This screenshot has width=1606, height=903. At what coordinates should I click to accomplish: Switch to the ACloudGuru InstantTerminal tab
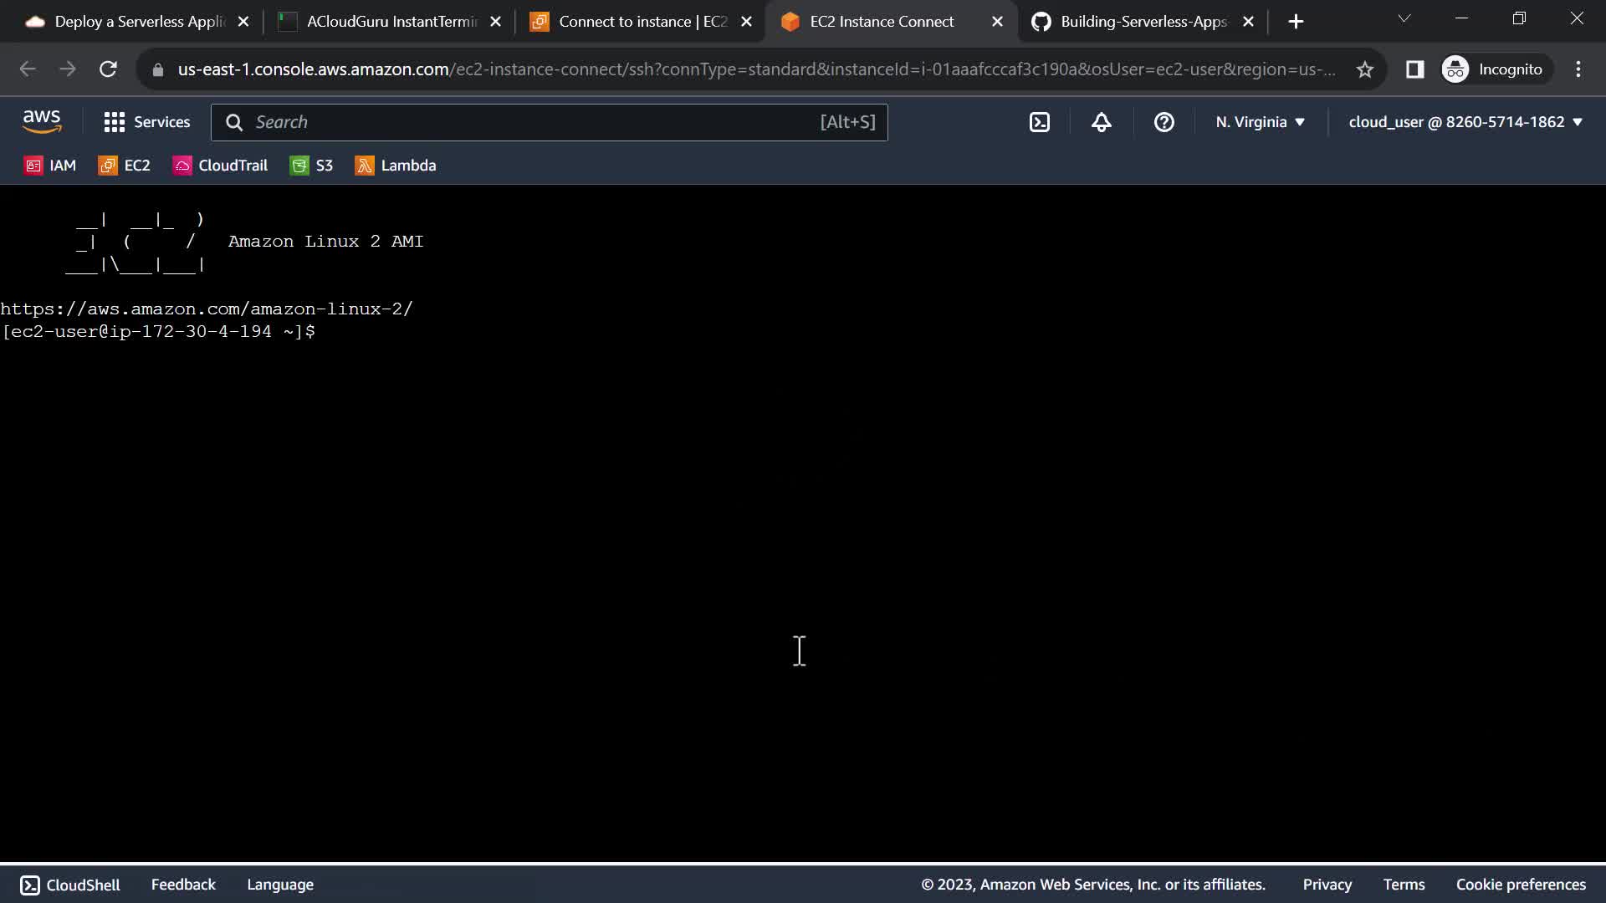point(390,22)
